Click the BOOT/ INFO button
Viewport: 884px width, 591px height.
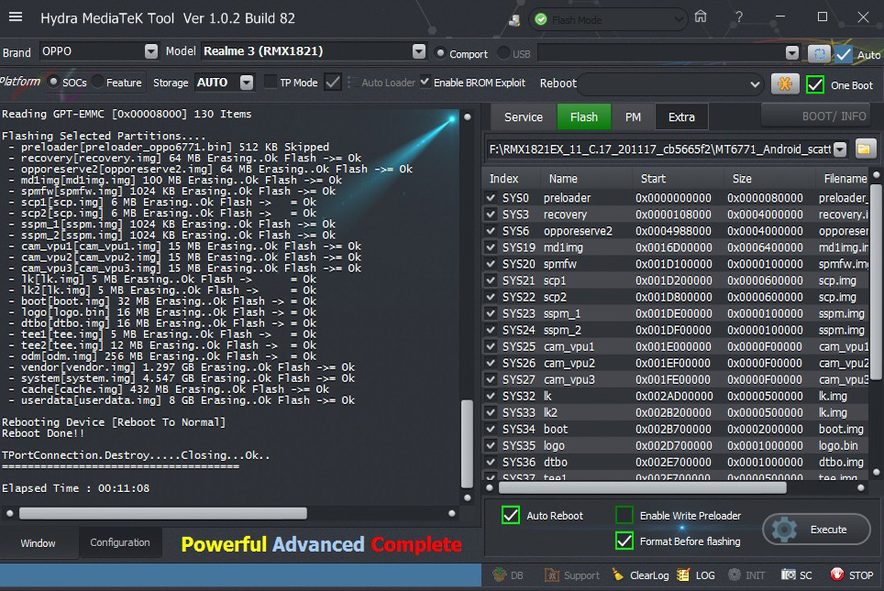[816, 116]
